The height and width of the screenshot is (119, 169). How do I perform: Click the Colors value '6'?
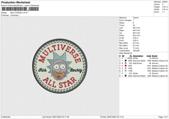click(x=163, y=4)
